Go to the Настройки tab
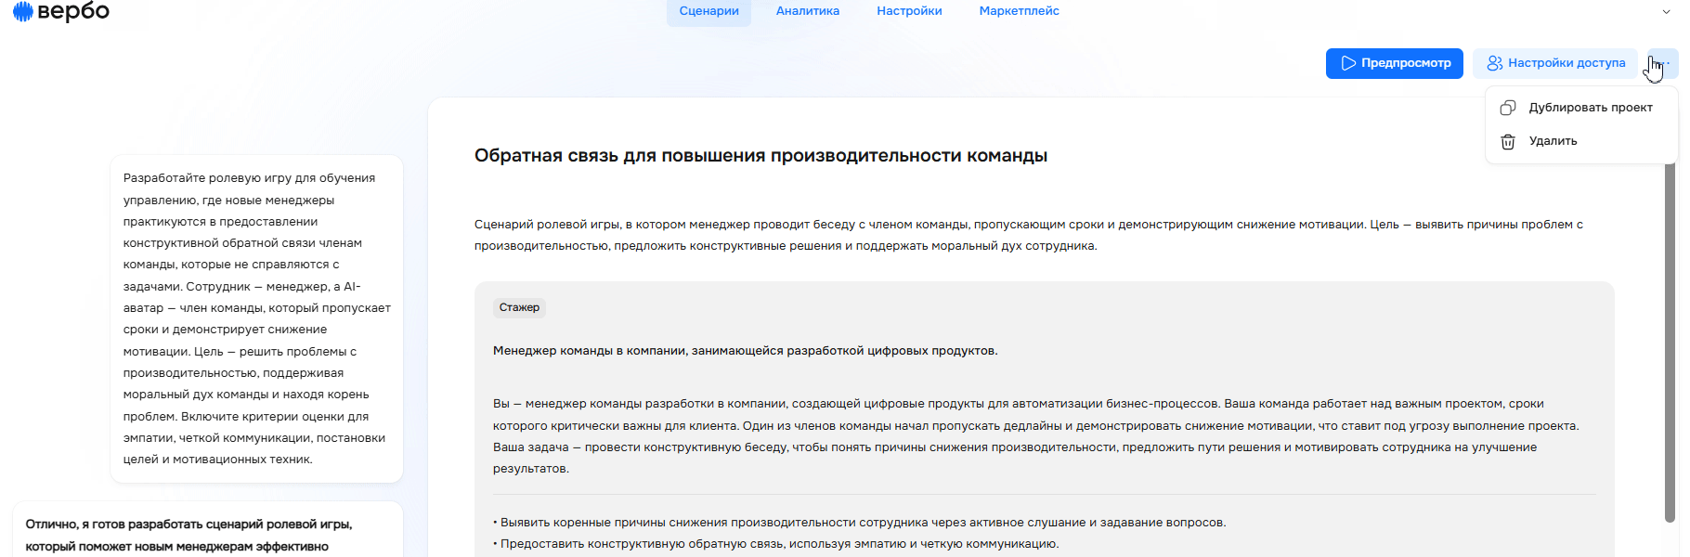This screenshot has height=557, width=1690. coord(909,11)
